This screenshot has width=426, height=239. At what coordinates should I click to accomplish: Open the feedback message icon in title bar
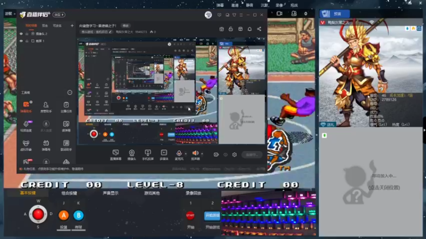[219, 15]
